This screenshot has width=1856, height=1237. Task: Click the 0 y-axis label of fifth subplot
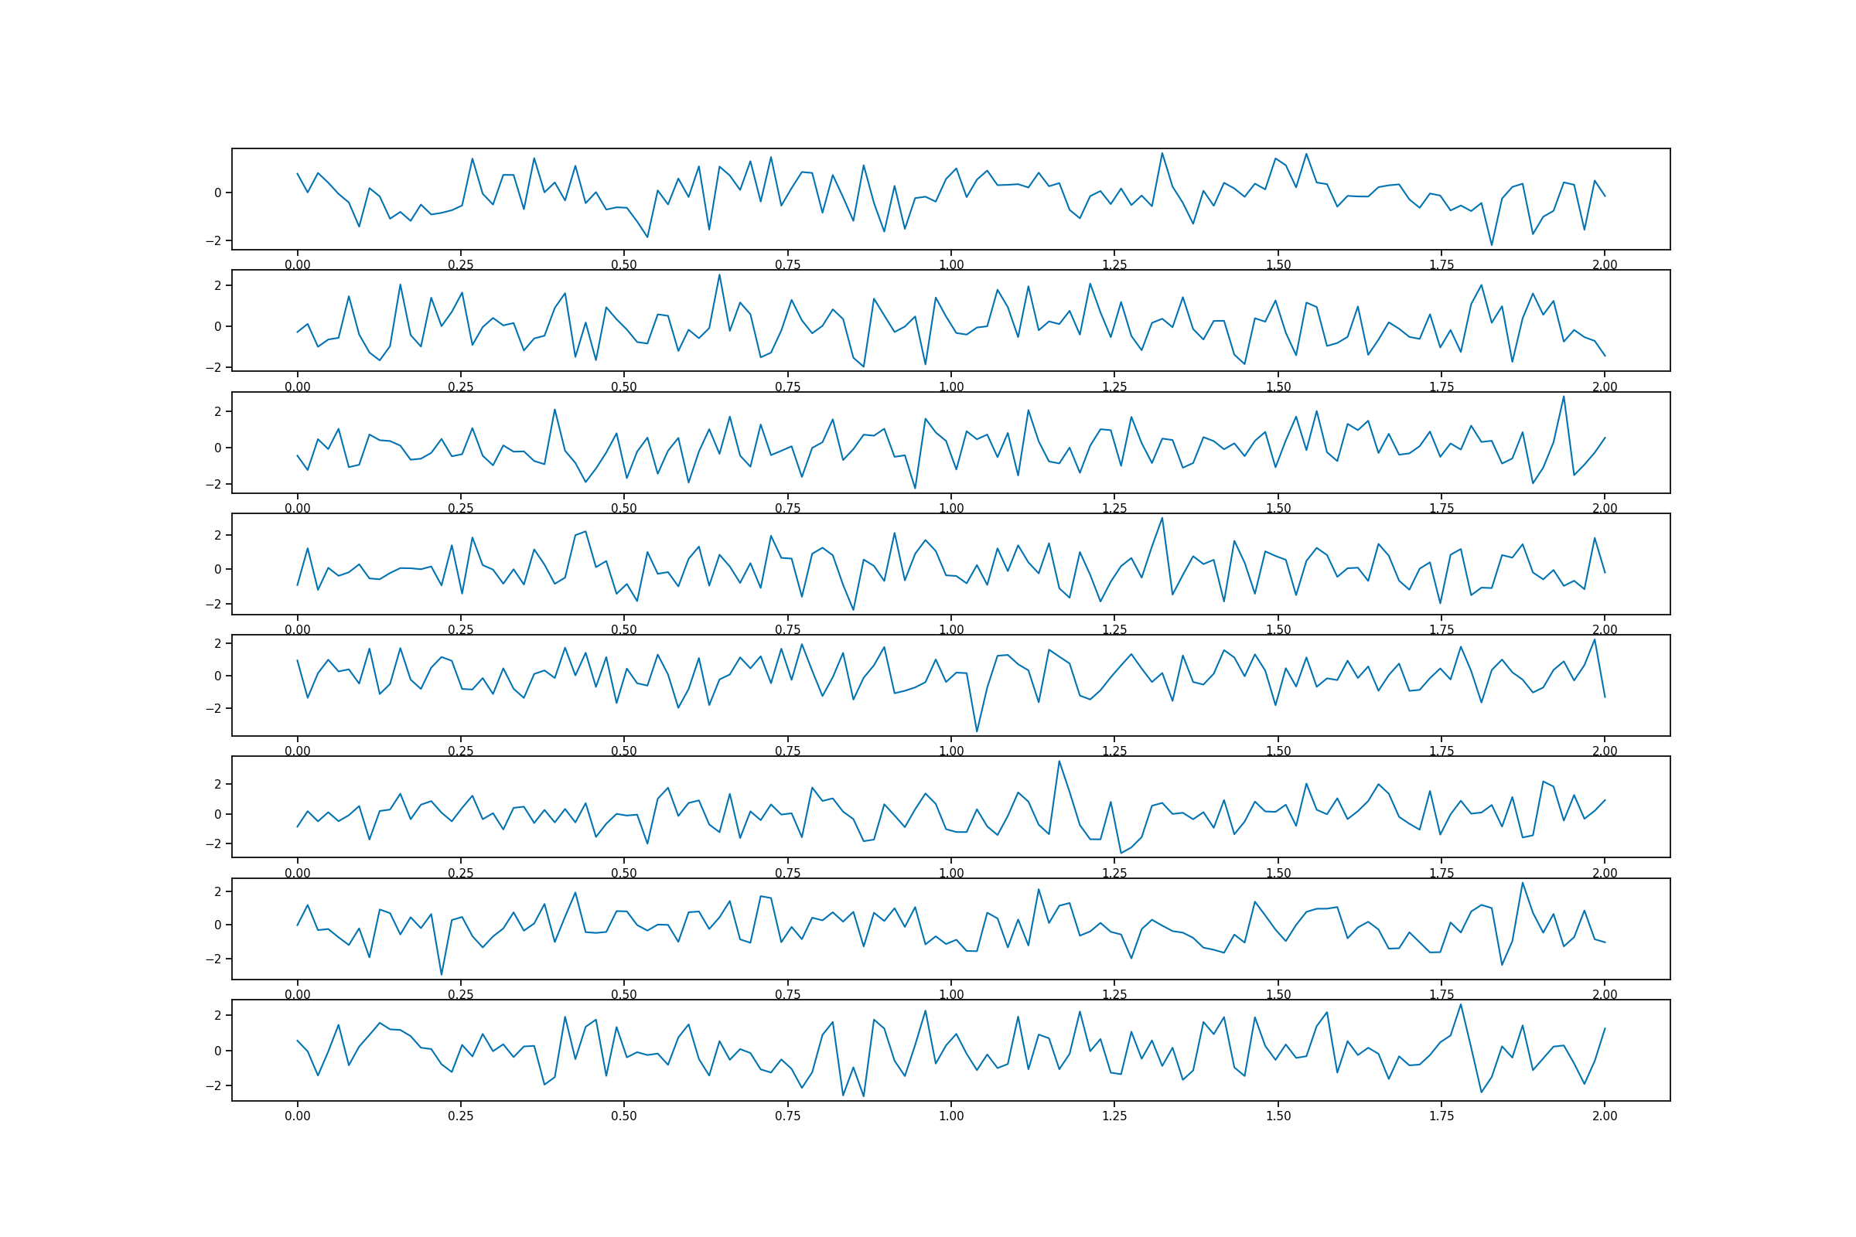click(218, 676)
